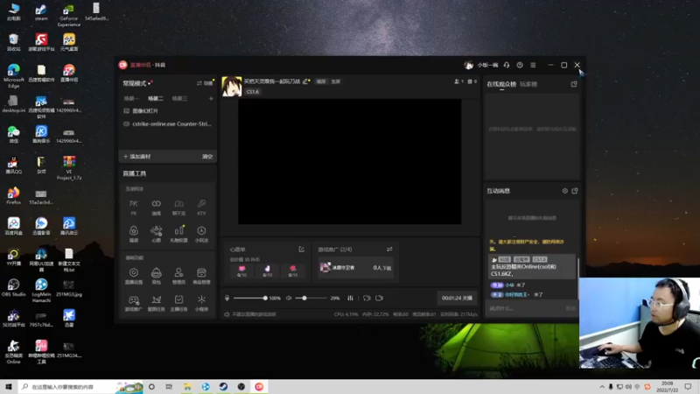The height and width of the screenshot is (394, 700).
Task: Click 添加素材 add source button
Action: (x=137, y=157)
